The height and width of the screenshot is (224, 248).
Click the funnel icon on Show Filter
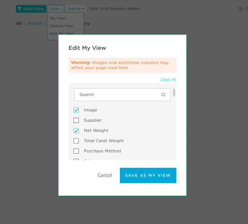pyautogui.click(x=19, y=9)
